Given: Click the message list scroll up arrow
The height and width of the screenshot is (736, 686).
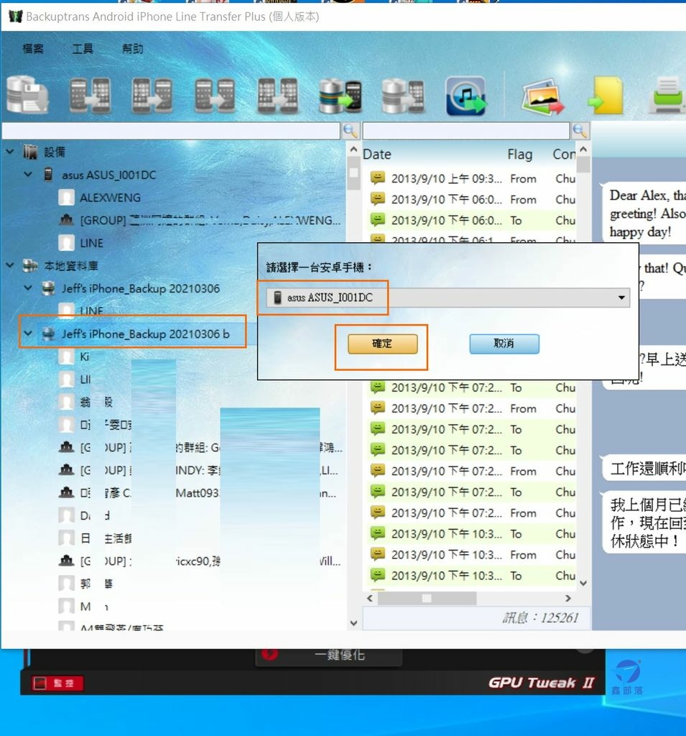Looking at the screenshot, I should click(583, 149).
